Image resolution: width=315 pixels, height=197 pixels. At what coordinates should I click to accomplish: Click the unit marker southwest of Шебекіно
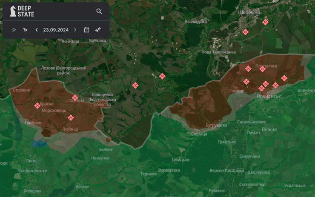pyautogui.click(x=245, y=32)
